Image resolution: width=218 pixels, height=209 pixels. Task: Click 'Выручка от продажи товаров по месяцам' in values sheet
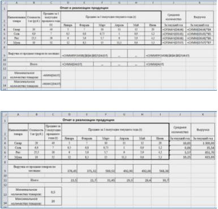(35, 169)
